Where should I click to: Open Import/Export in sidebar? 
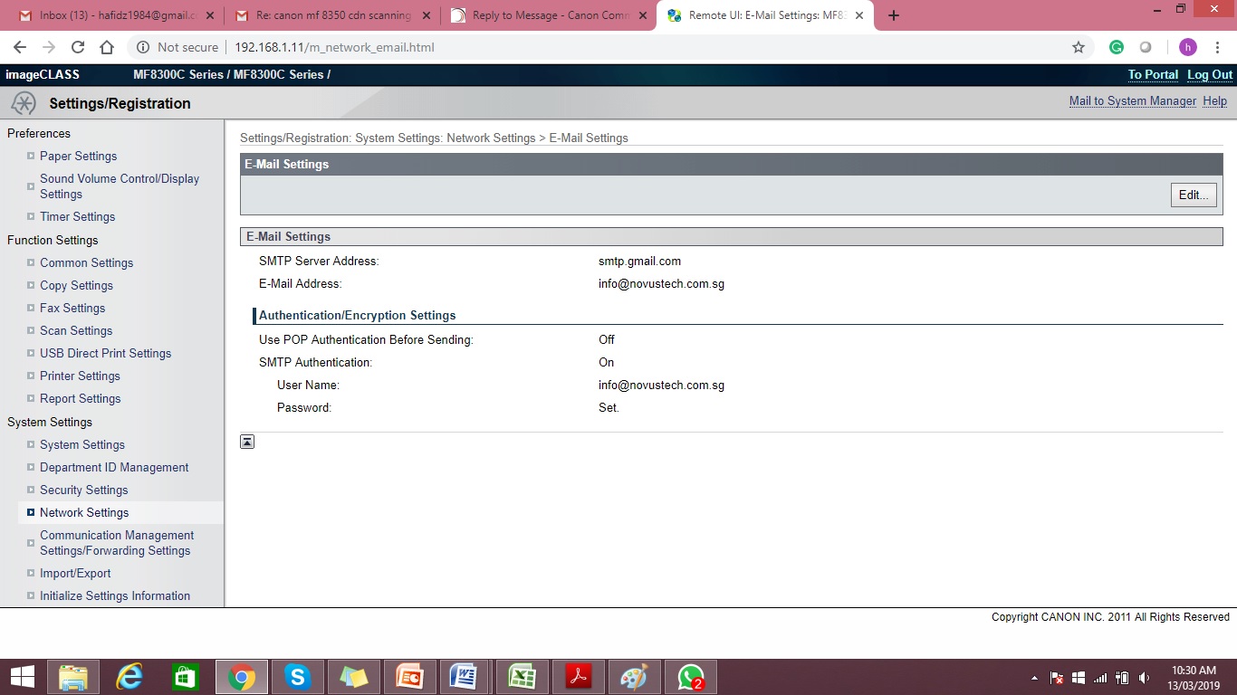pyautogui.click(x=75, y=573)
